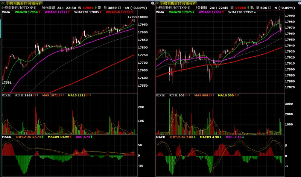
Task: Click the WMA indicator label in the left chart
Action: (x=6, y=12)
